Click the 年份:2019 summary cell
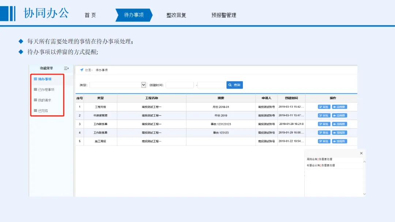The image size is (395, 222). coord(221,115)
